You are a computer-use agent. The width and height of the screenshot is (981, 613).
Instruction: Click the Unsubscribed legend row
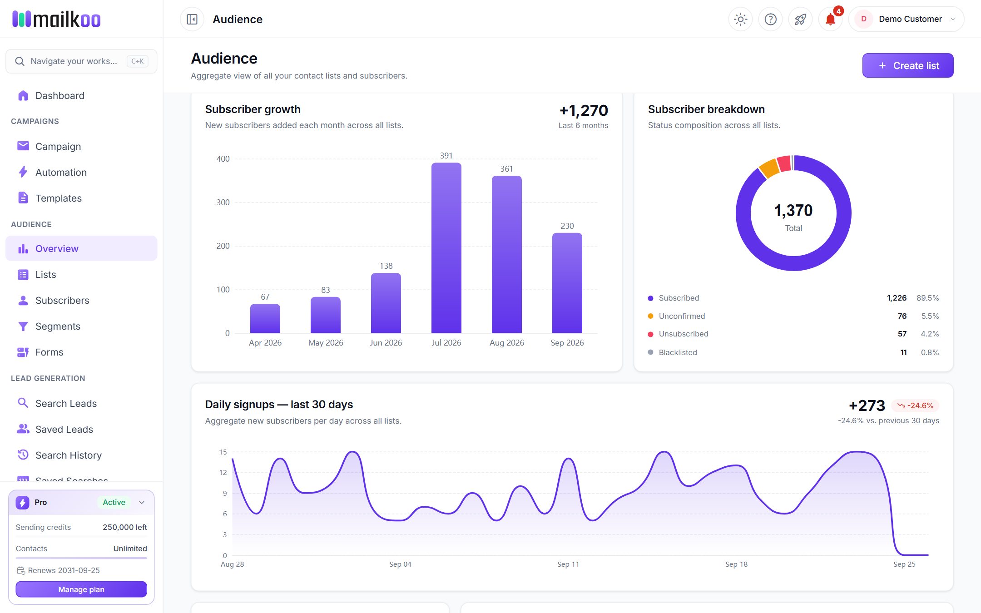coord(793,334)
